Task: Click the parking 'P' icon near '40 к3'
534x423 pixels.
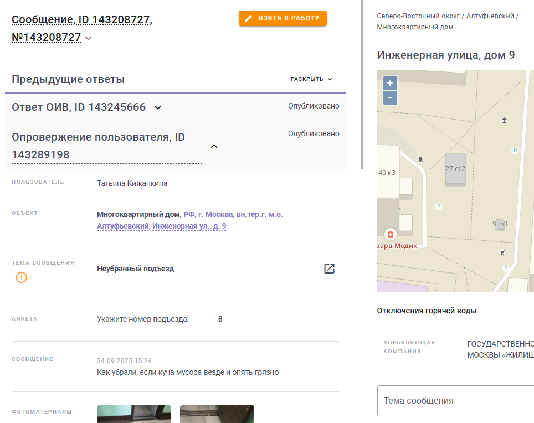Action: (x=439, y=206)
